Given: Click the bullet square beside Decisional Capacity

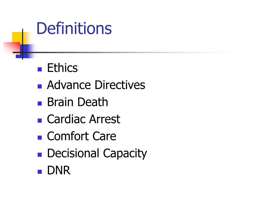Looking at the screenshot, I should 39,155.
